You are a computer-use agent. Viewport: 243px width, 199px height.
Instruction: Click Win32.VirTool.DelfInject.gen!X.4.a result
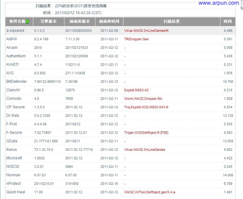click(x=149, y=192)
